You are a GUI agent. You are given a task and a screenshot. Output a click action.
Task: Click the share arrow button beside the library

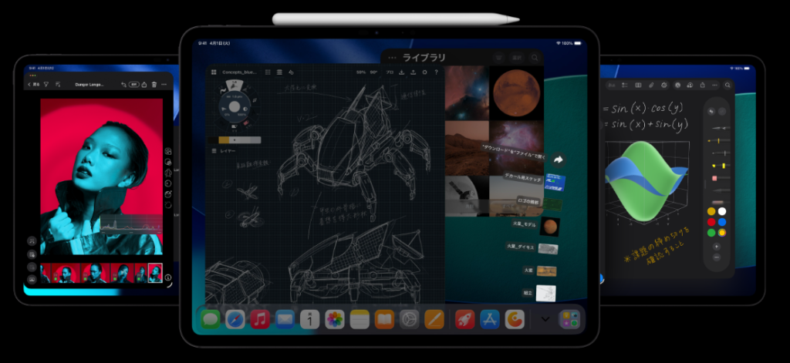[x=559, y=160]
